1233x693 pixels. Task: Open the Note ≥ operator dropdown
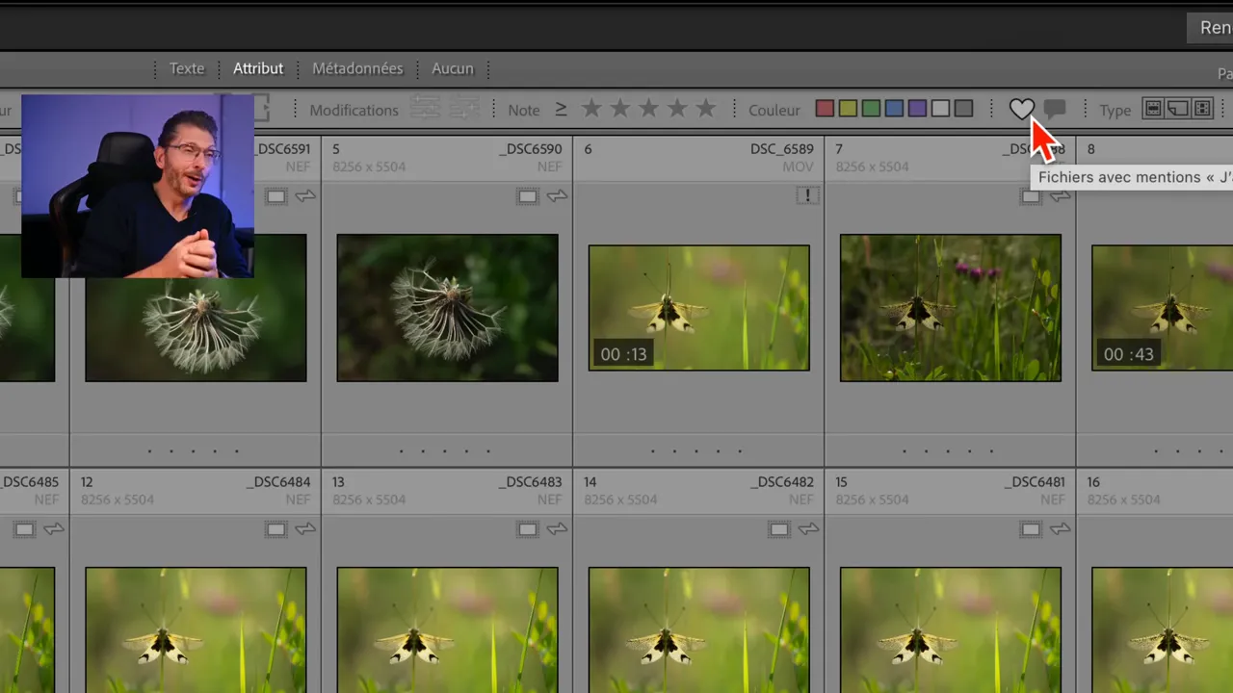(561, 110)
